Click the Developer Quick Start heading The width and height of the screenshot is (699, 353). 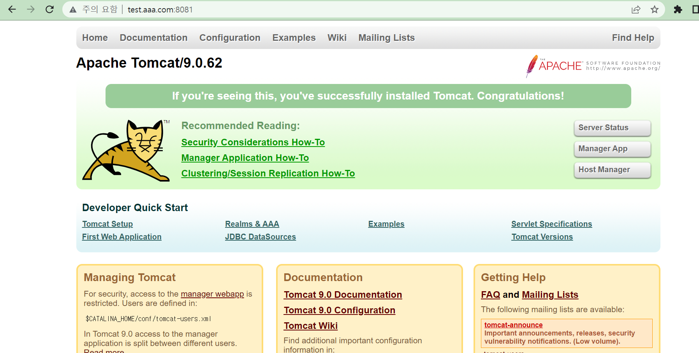[135, 208]
